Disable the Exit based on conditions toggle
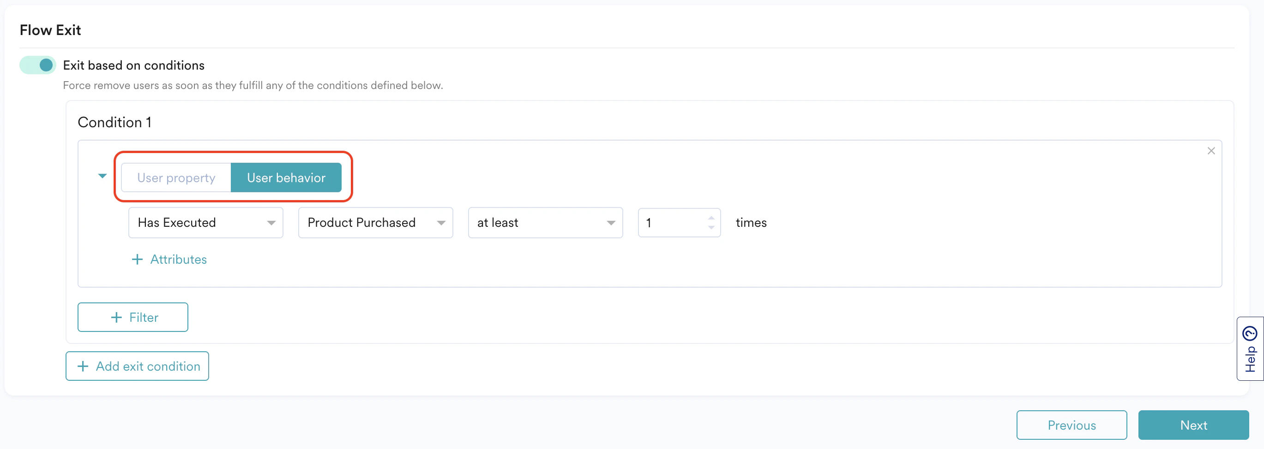The image size is (1264, 449). coord(37,65)
